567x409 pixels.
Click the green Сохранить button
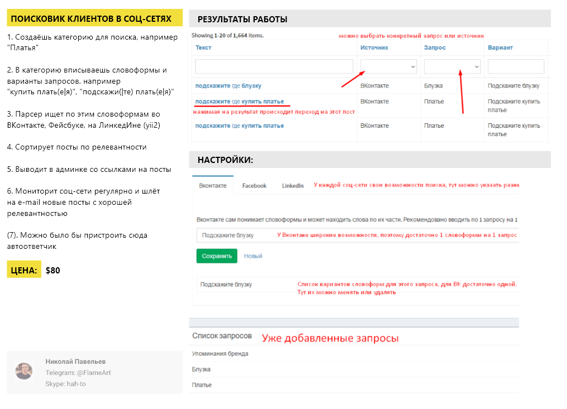(217, 256)
